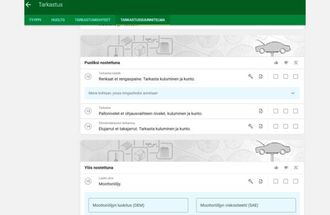The image size is (330, 215).
Task: Tick third checkbox in Pallonivelet row
Action: (x=295, y=111)
